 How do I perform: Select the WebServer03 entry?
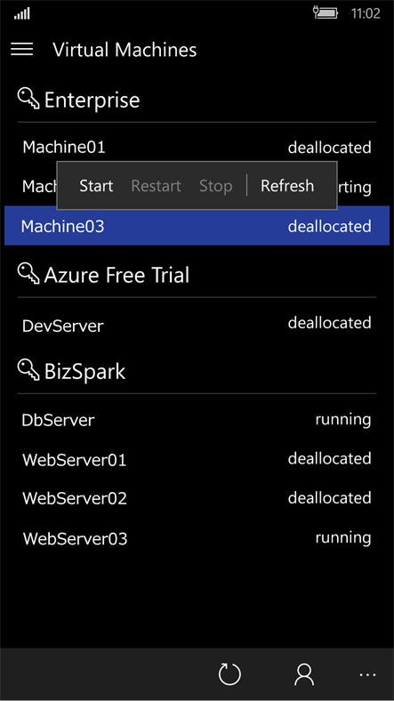pos(197,538)
